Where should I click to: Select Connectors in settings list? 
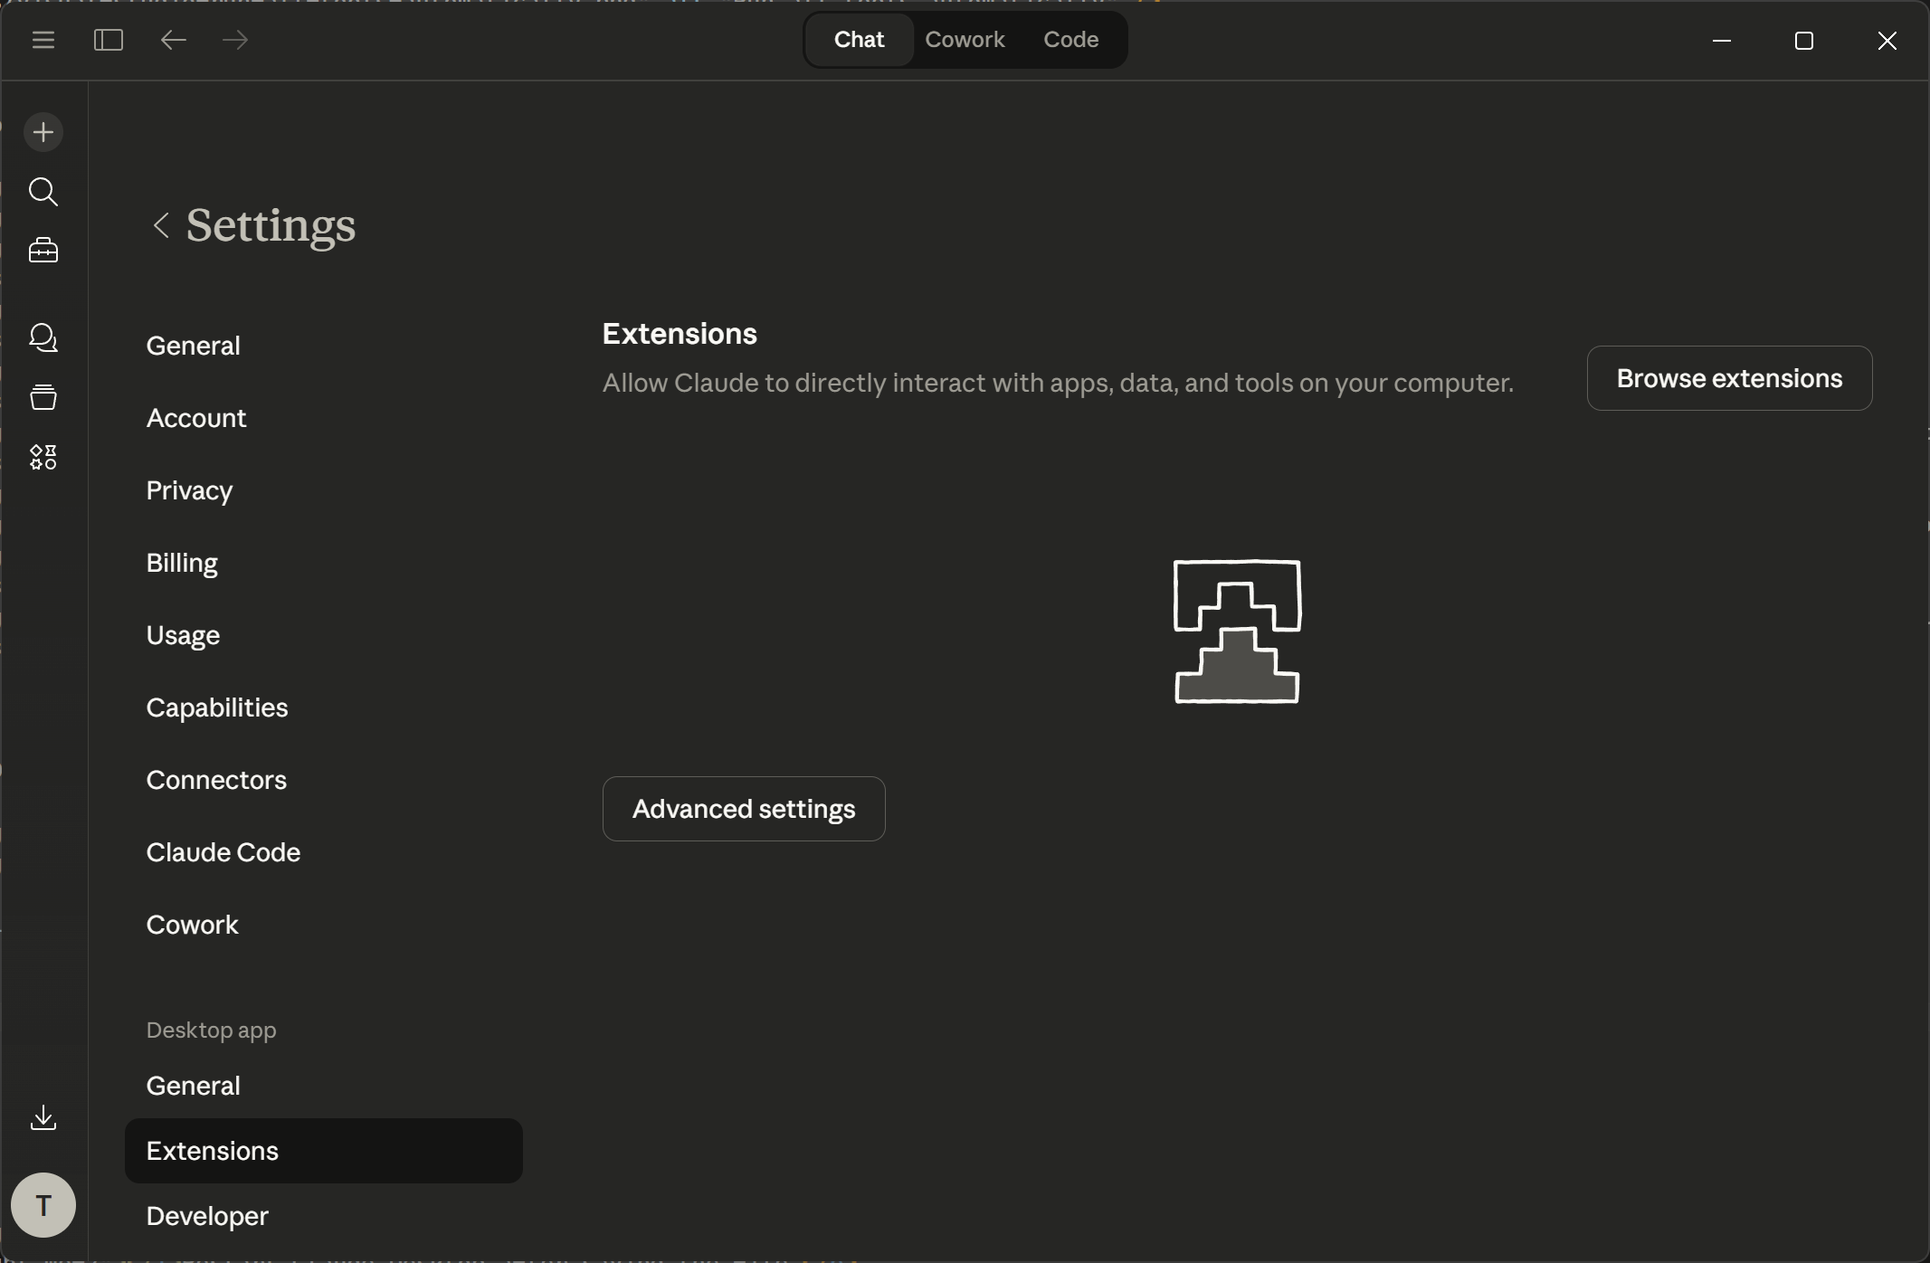pos(216,780)
